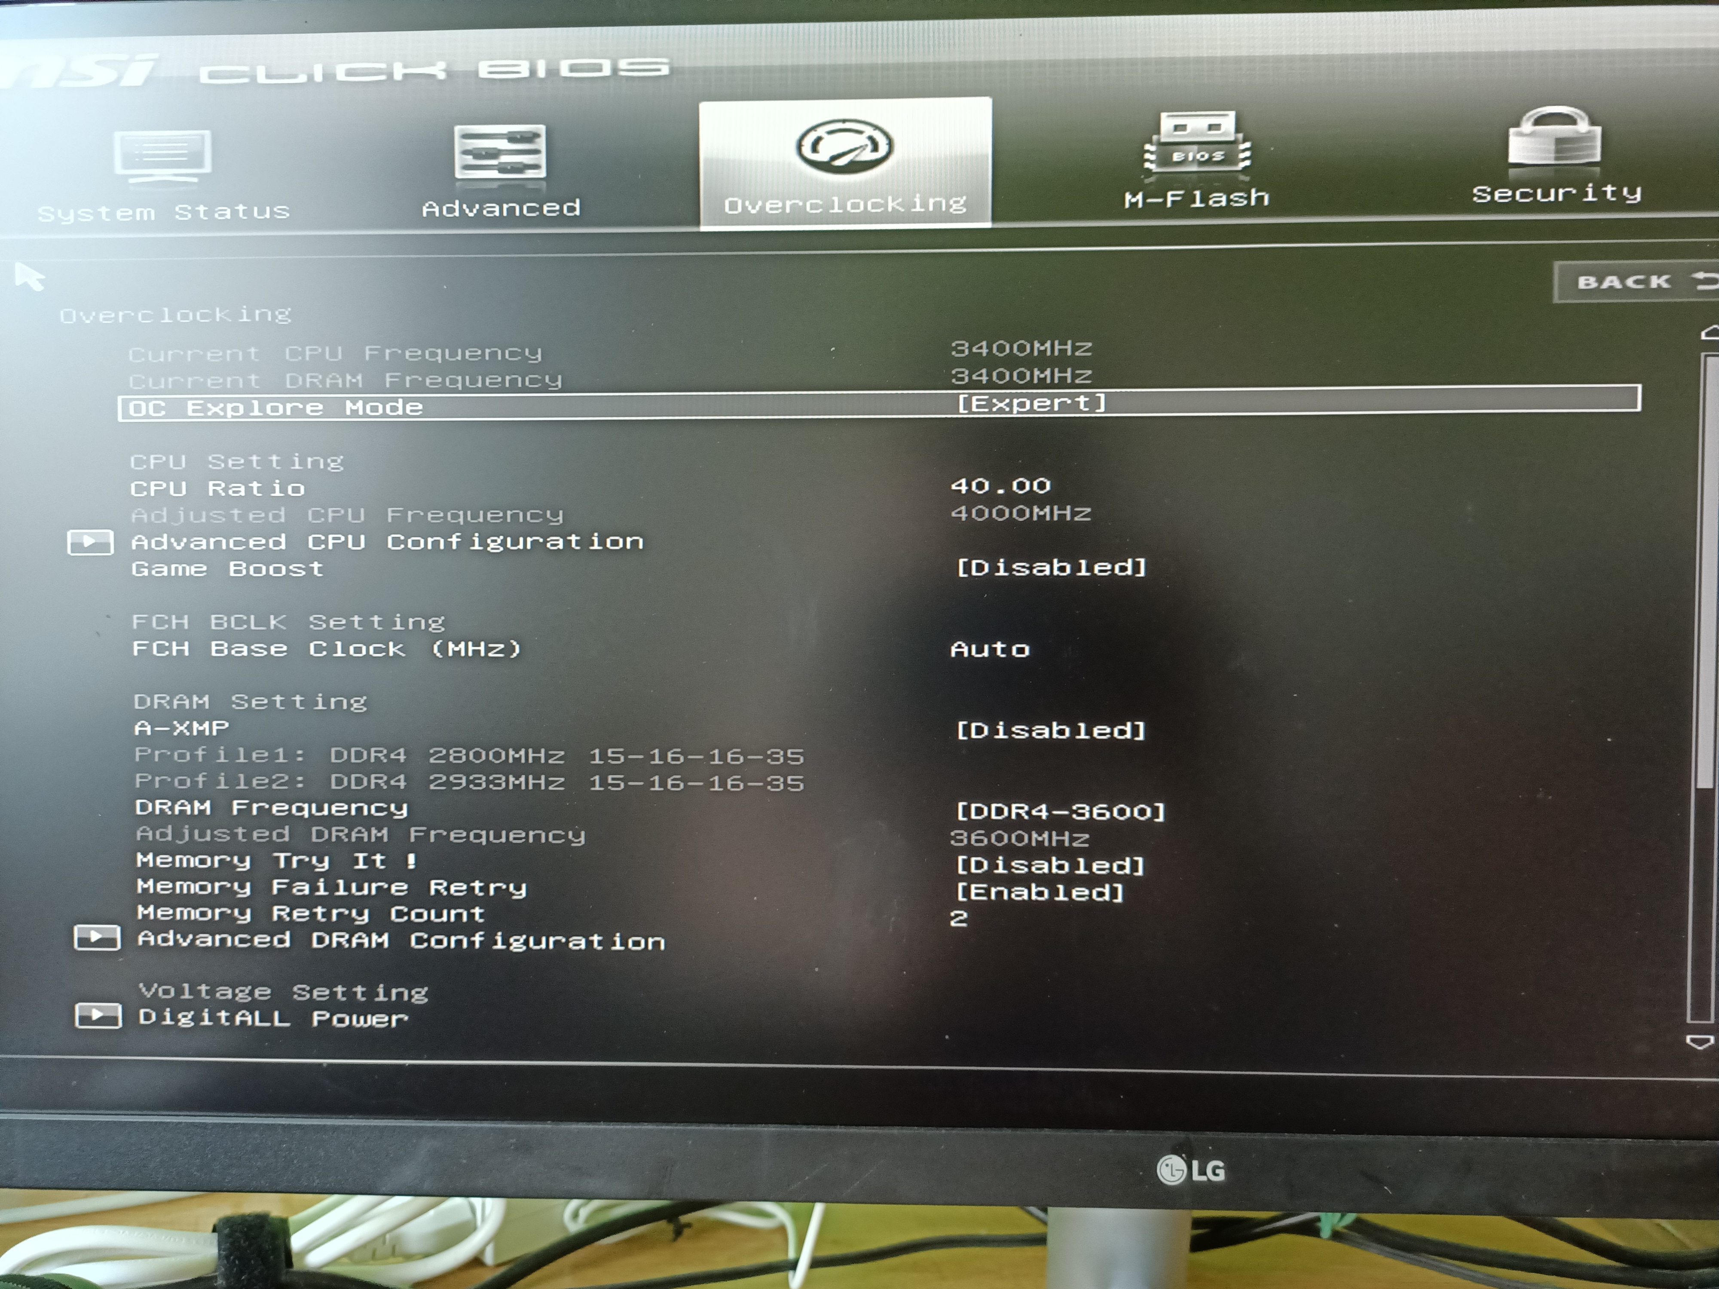
Task: Click Current DRAM Frequency 3400MHz value
Action: coord(1021,376)
